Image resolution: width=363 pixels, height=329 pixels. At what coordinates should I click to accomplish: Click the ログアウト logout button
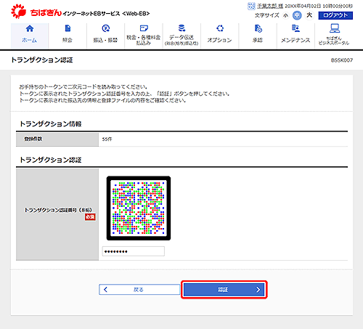(335, 15)
